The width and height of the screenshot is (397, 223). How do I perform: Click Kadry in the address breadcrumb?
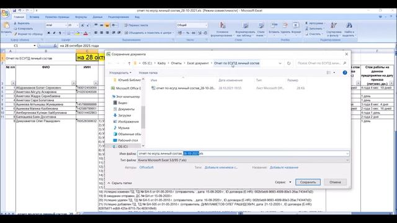[161, 63]
